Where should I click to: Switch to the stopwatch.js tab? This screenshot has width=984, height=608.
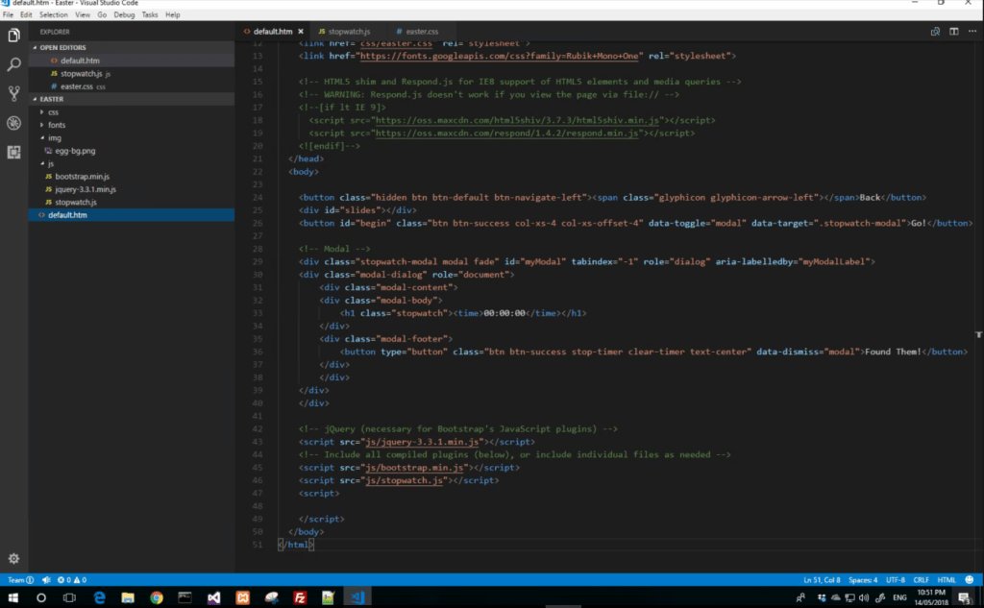click(x=349, y=32)
